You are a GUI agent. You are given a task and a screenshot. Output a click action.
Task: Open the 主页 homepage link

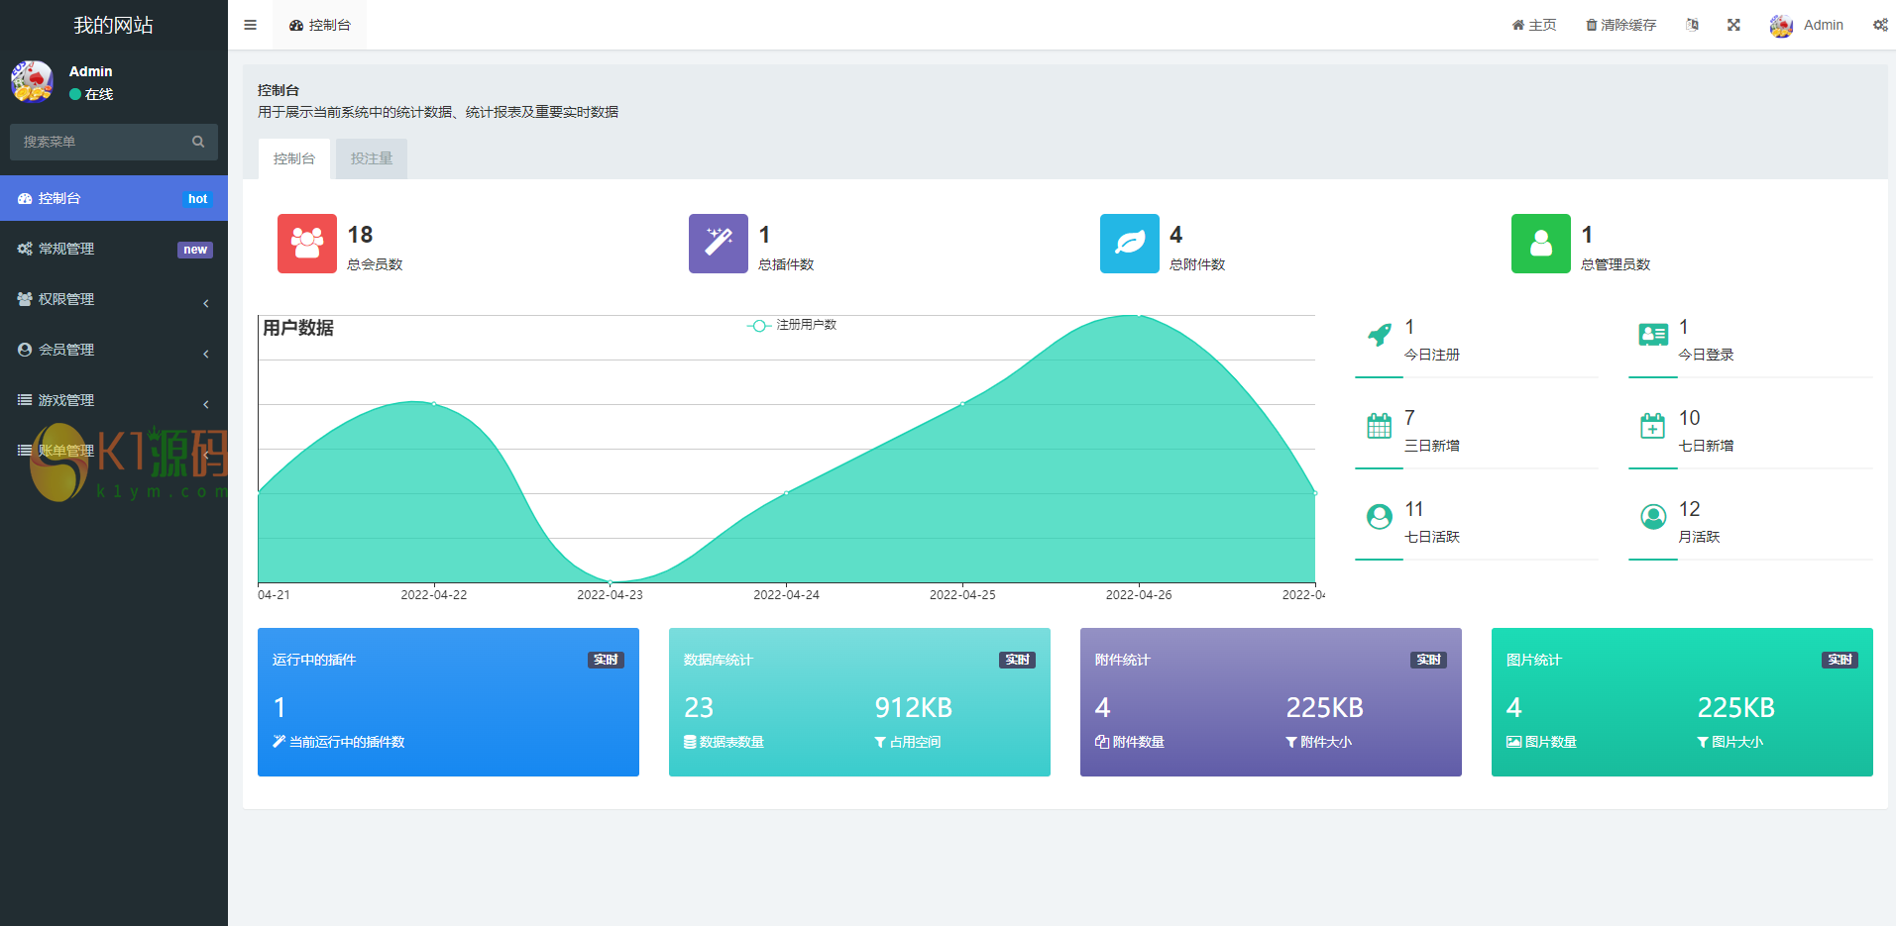click(1534, 25)
